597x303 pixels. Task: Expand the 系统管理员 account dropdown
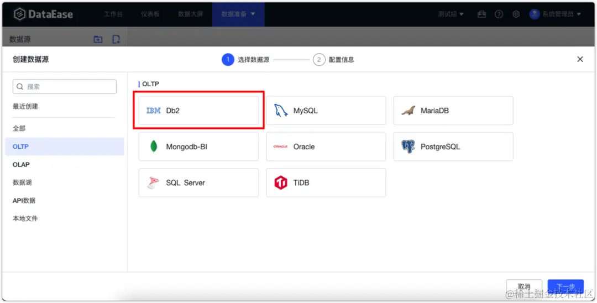(562, 14)
